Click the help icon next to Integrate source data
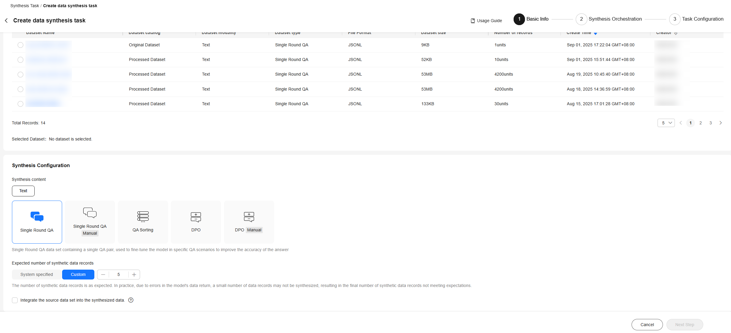Screen dimensions: 731x333 pyautogui.click(x=131, y=300)
